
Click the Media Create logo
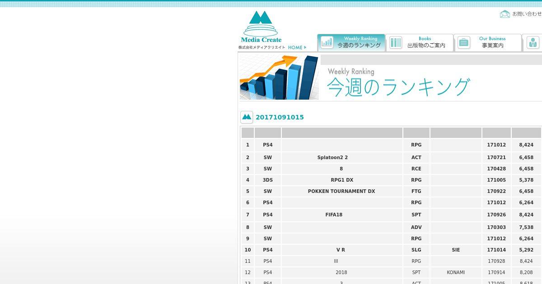pos(262,30)
